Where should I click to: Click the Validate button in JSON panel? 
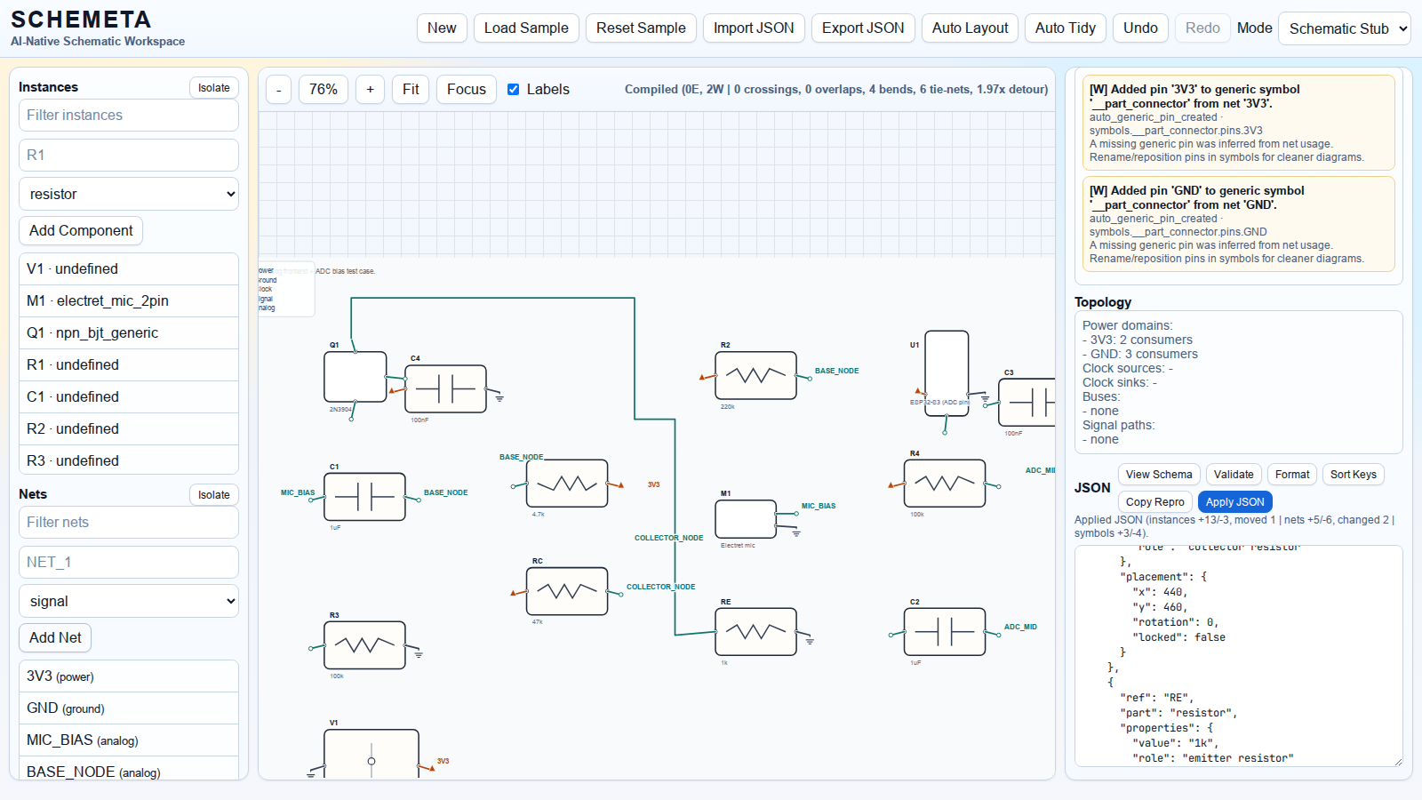(x=1233, y=475)
